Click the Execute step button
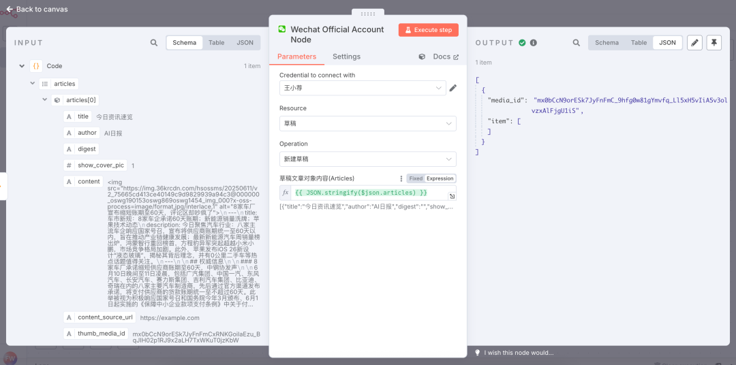 click(x=428, y=30)
